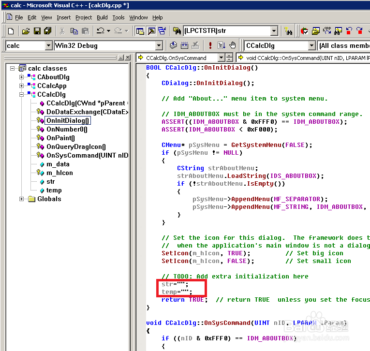Collapse the calc classes tree root

point(12,68)
